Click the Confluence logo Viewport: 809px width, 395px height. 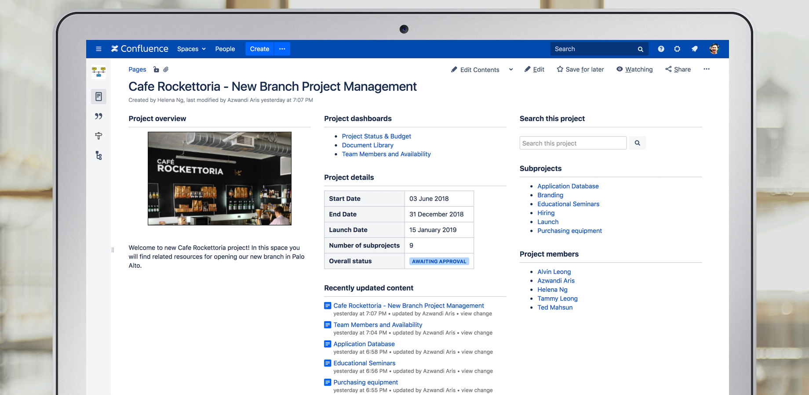(139, 49)
